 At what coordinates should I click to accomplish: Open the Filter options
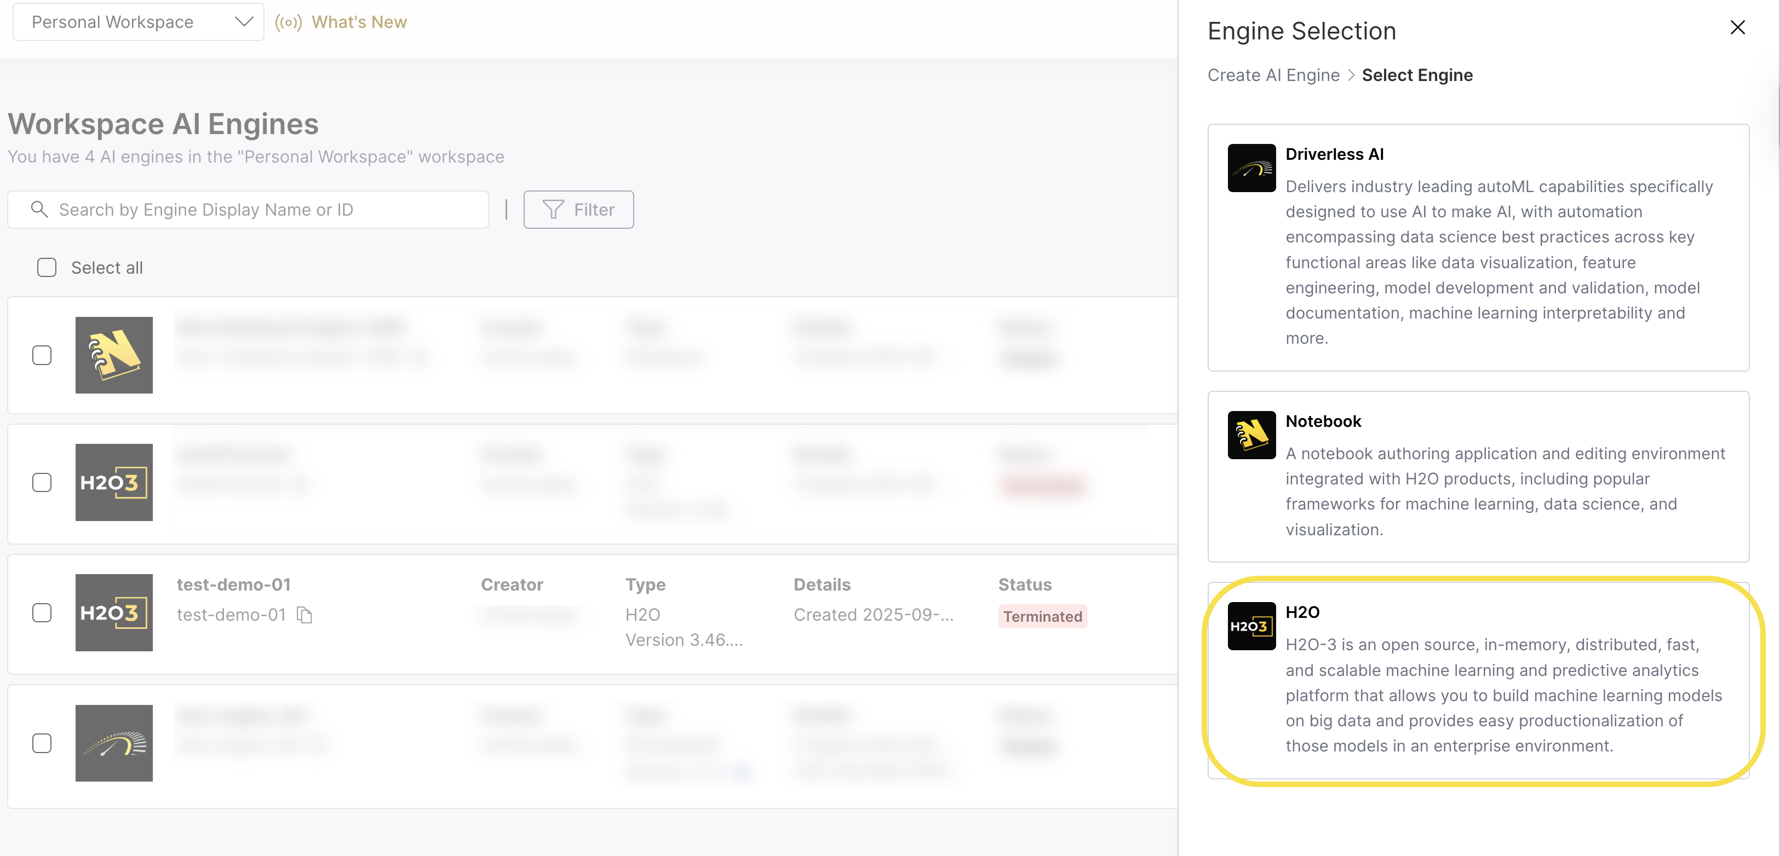(x=578, y=209)
